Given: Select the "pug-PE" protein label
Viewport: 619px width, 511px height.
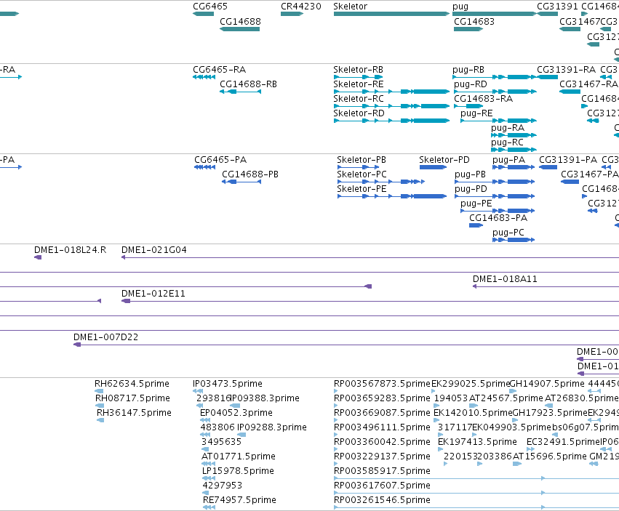Looking at the screenshot, I should click(x=476, y=204).
